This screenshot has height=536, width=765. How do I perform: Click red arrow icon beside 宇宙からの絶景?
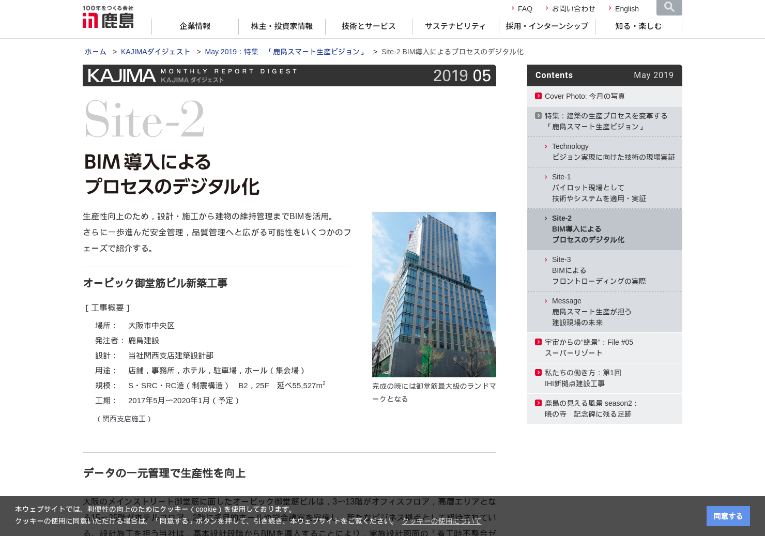[x=538, y=342]
